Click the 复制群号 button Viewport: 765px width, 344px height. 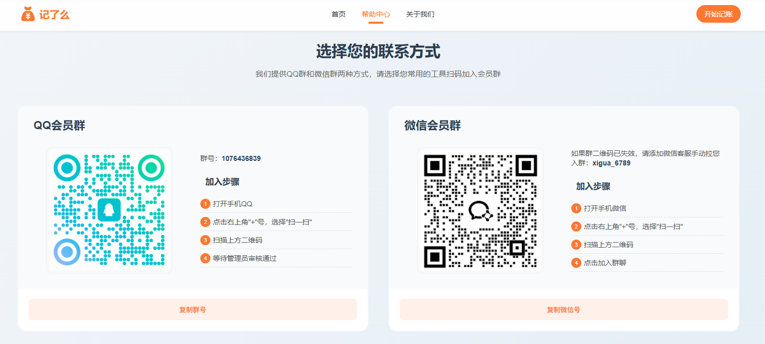(x=193, y=310)
